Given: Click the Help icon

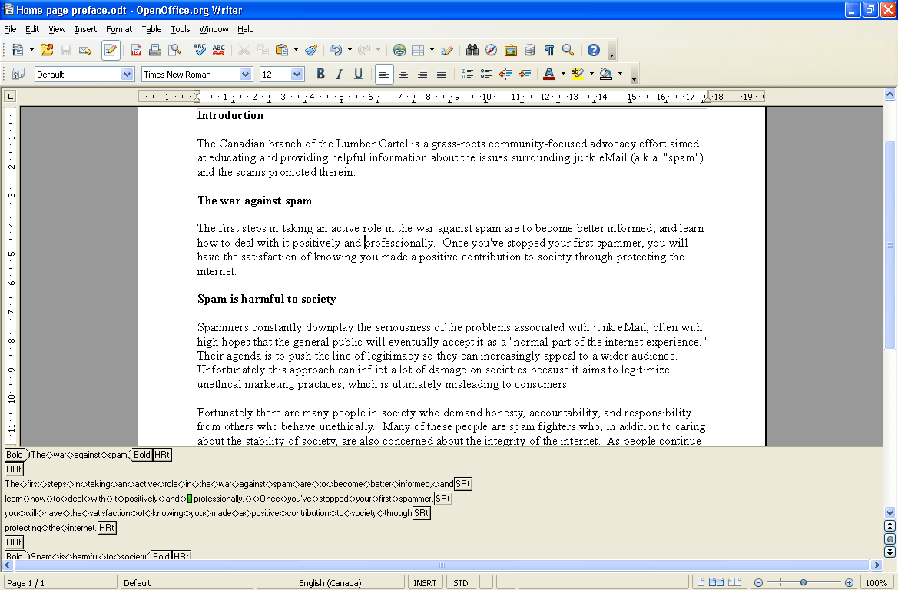Looking at the screenshot, I should click(x=592, y=49).
